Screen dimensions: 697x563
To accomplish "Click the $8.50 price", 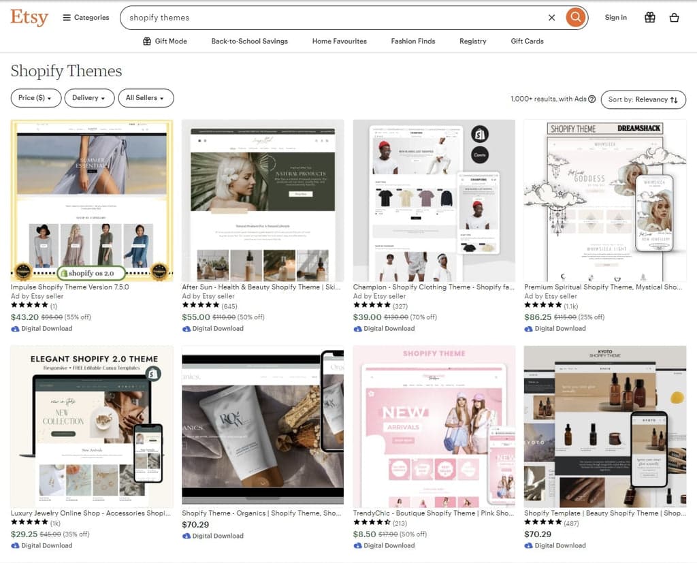I will (365, 534).
